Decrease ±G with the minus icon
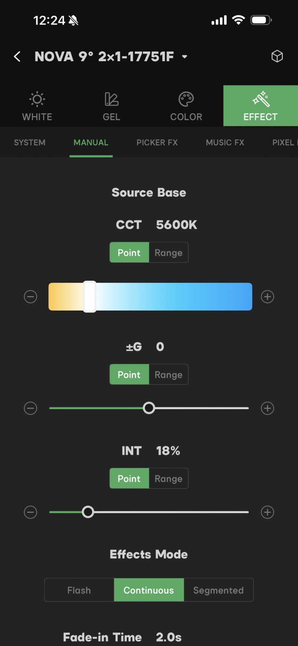298x646 pixels. [x=31, y=408]
